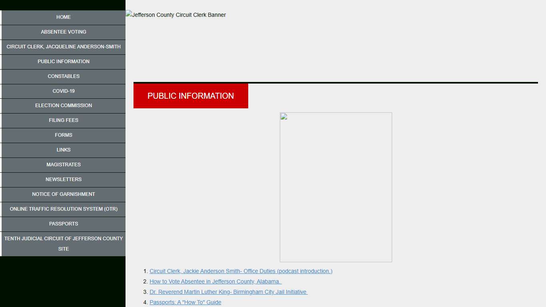The width and height of the screenshot is (546, 307).
Task: Select Public Information in sidebar
Action: (x=64, y=62)
